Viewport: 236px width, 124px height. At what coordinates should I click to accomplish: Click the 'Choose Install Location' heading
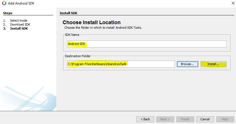[91, 22]
